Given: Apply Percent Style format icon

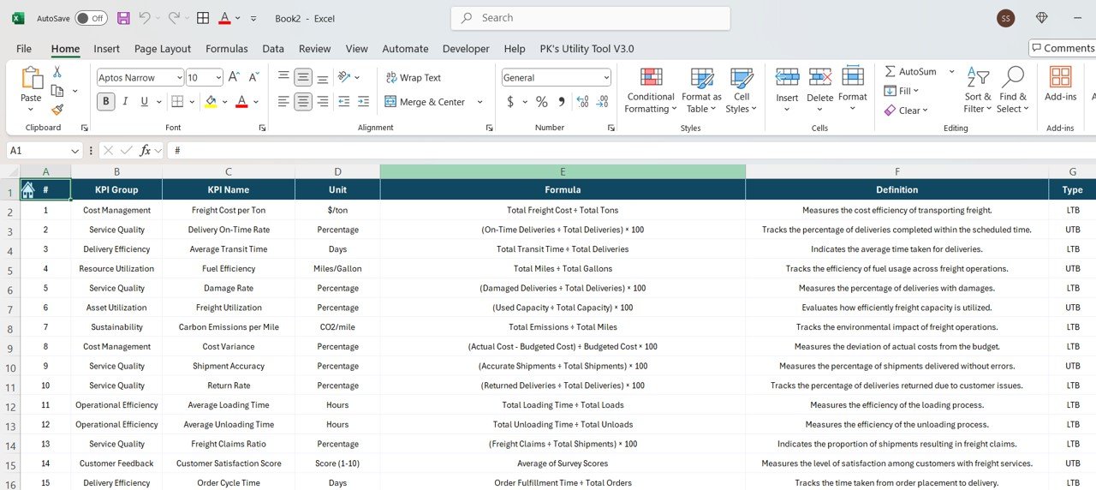Looking at the screenshot, I should coord(542,102).
